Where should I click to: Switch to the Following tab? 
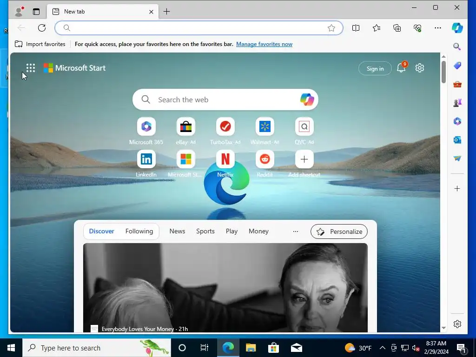(139, 231)
